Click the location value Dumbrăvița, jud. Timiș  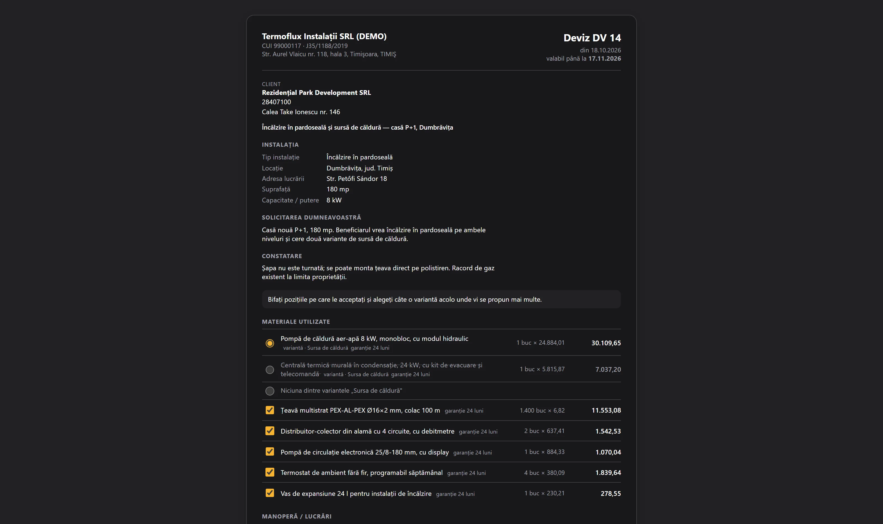click(x=359, y=168)
